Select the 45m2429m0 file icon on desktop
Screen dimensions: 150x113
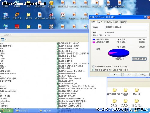(40, 15)
